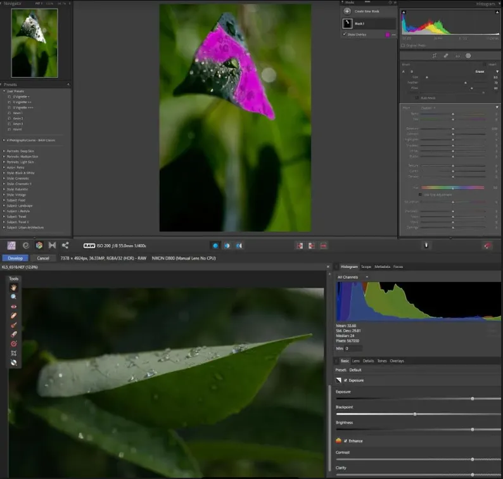Viewport: 503px width, 479px height.
Task: Click the magenta mask overlay color swatch
Action: pos(388,35)
